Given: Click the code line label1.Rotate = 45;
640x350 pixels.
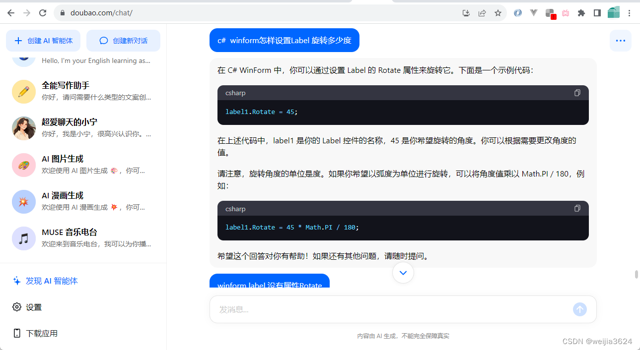Looking at the screenshot, I should tap(262, 112).
